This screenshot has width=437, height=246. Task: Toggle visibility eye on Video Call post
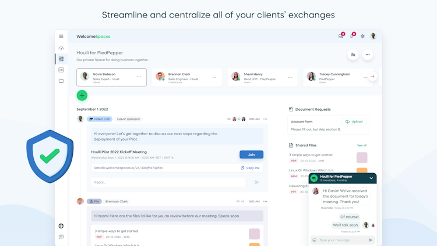pyautogui.click(x=229, y=119)
